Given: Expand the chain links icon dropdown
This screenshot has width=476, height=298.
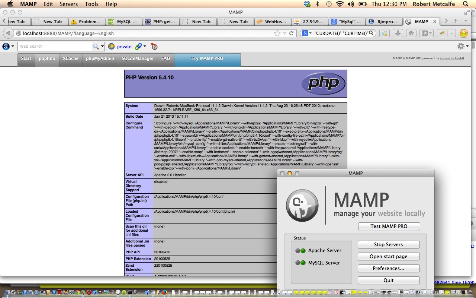Looking at the screenshot, I should [145, 47].
